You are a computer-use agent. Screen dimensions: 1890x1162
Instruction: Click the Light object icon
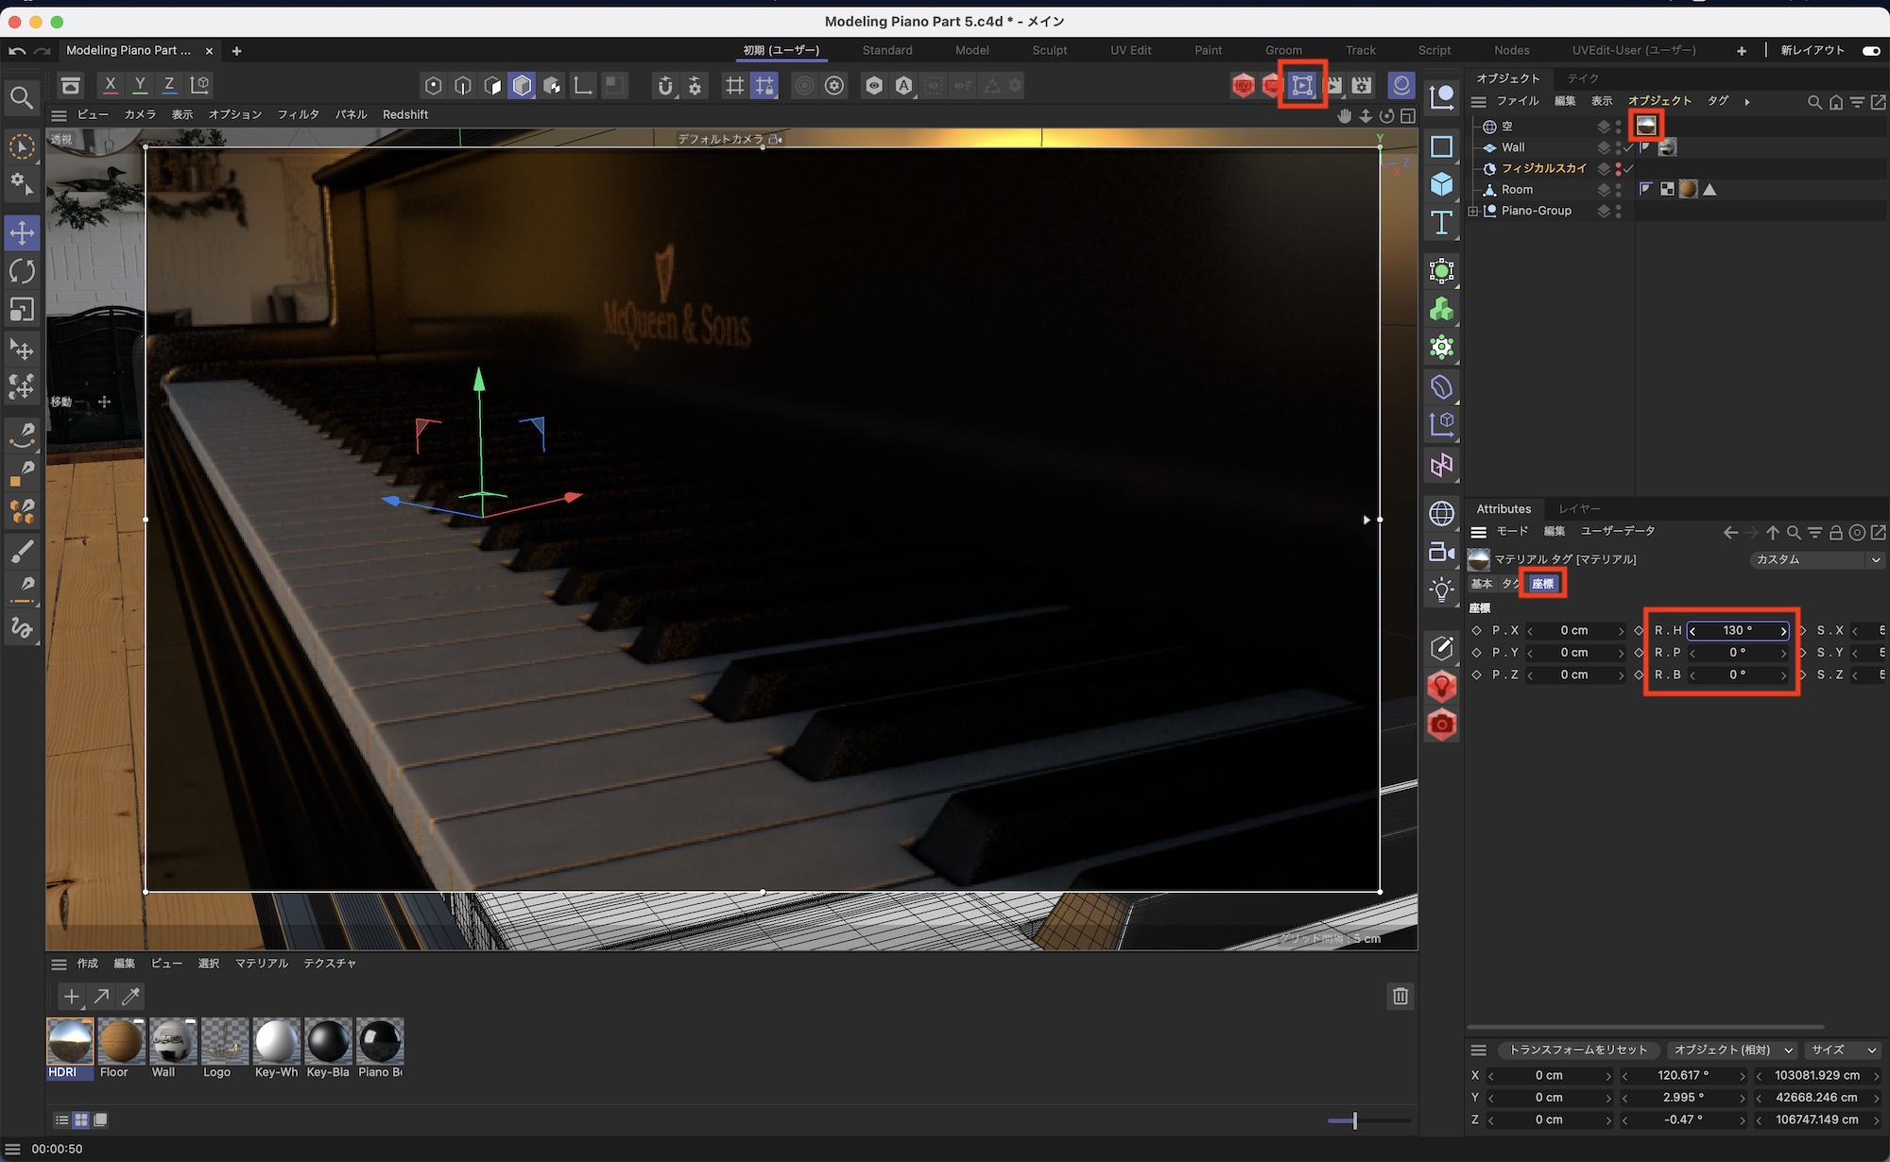click(1441, 590)
